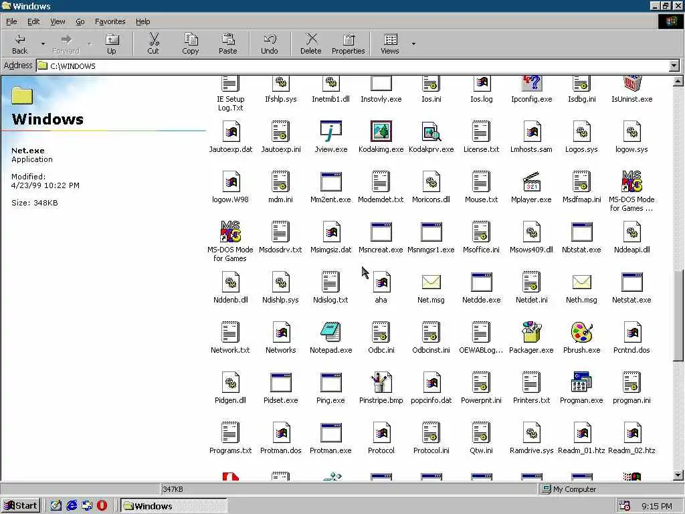Open the Go menu
The width and height of the screenshot is (685, 514).
tap(80, 21)
